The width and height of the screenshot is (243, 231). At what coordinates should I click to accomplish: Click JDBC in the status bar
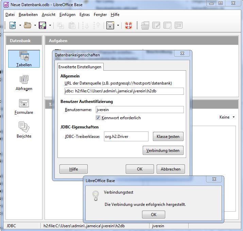(11, 226)
